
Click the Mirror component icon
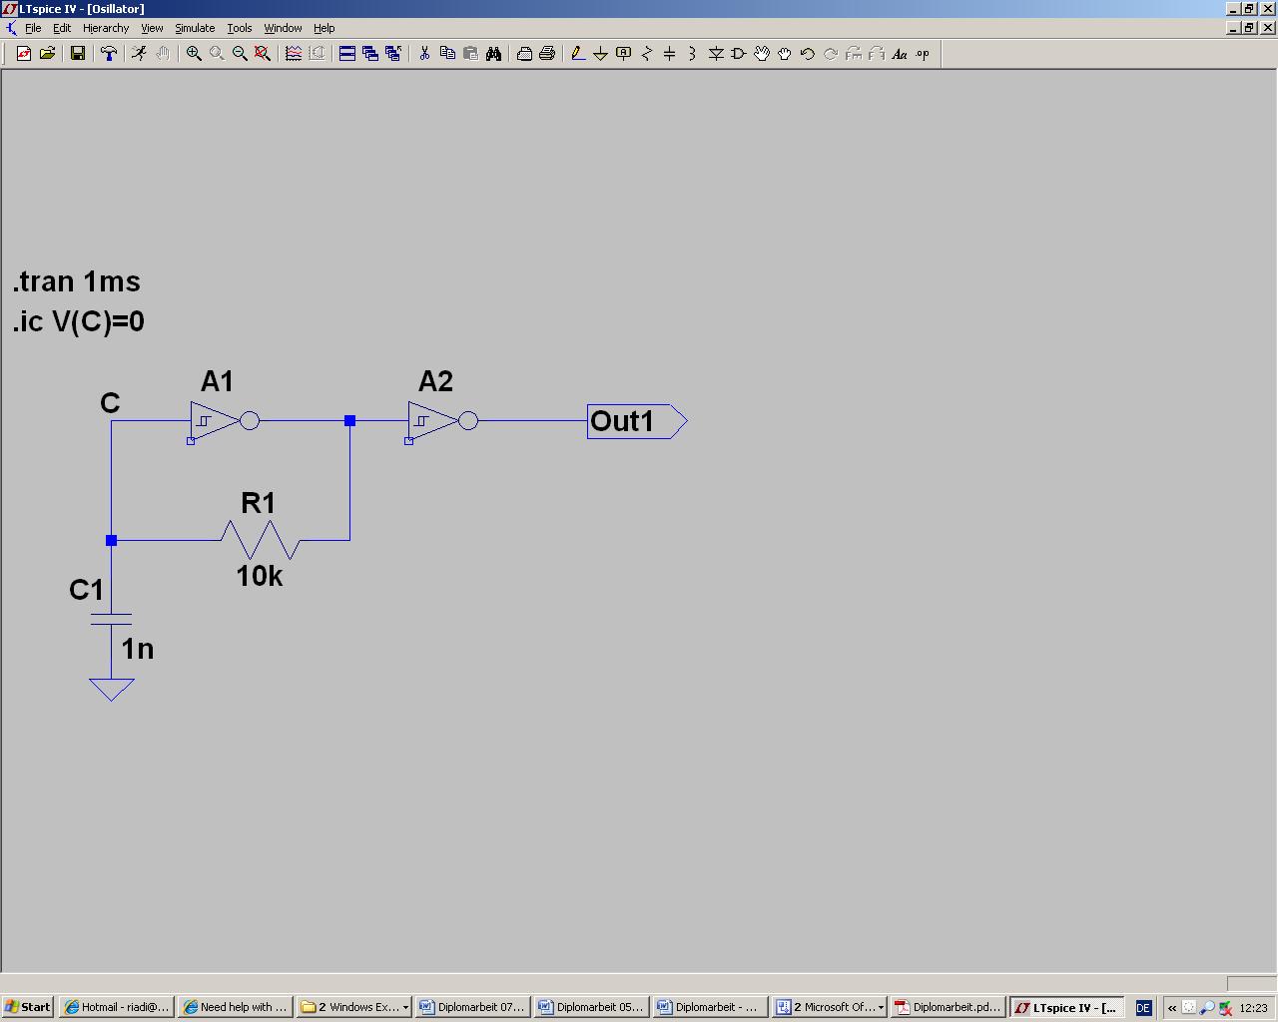click(877, 54)
